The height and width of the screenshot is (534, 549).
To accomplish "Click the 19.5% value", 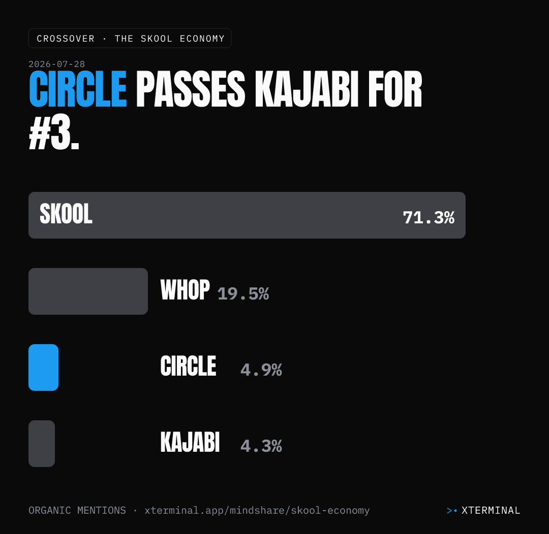I will coord(243,294).
